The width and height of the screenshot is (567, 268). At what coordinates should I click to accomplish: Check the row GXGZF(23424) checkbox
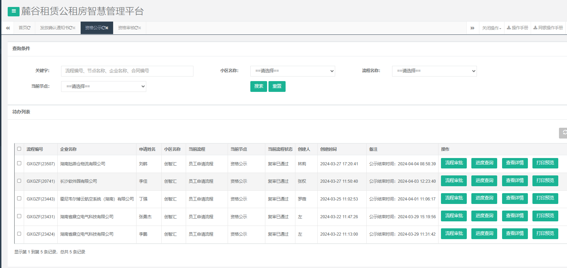19,234
